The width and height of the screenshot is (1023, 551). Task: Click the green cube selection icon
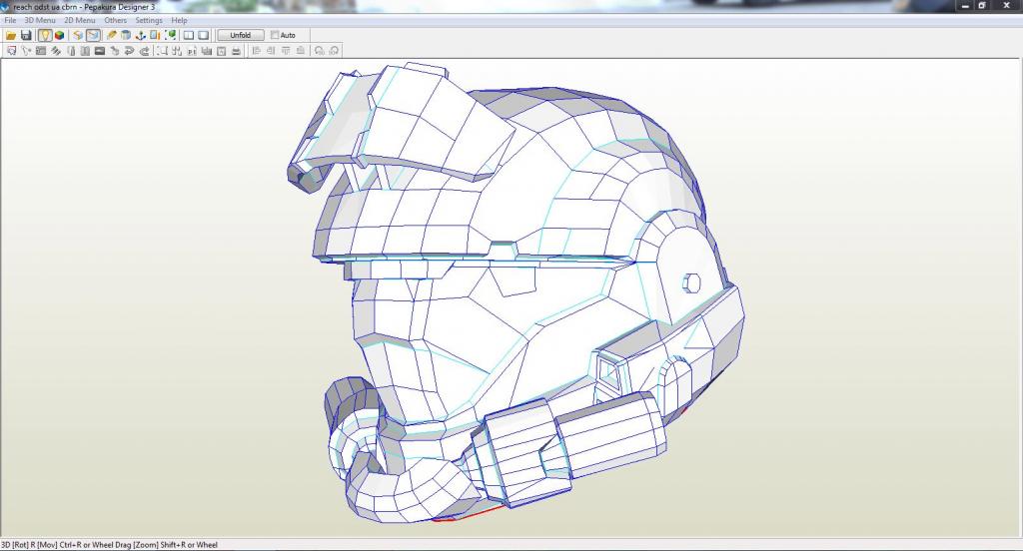170,35
